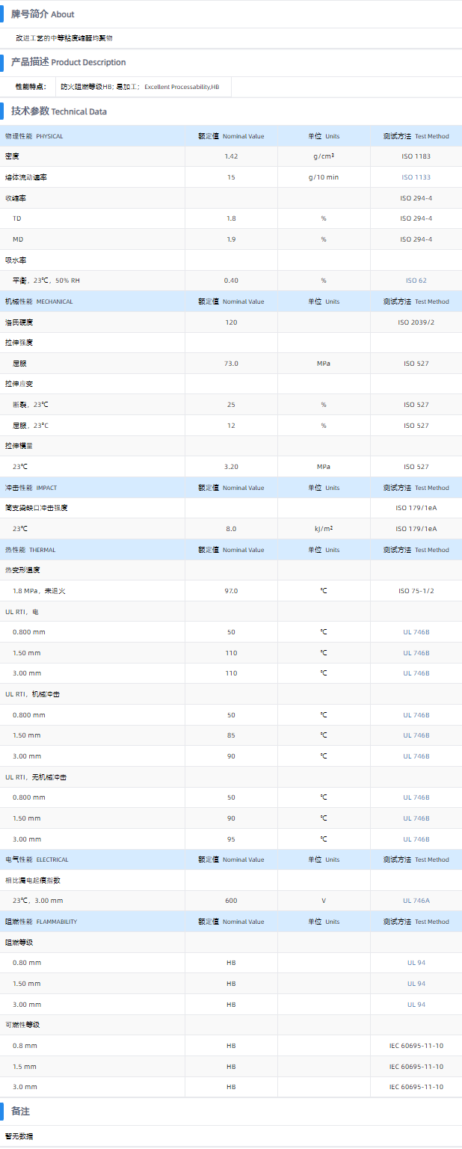Select the 冲击性能 IMPACT table header
Screen dimensions: 462x1149
pos(31,488)
